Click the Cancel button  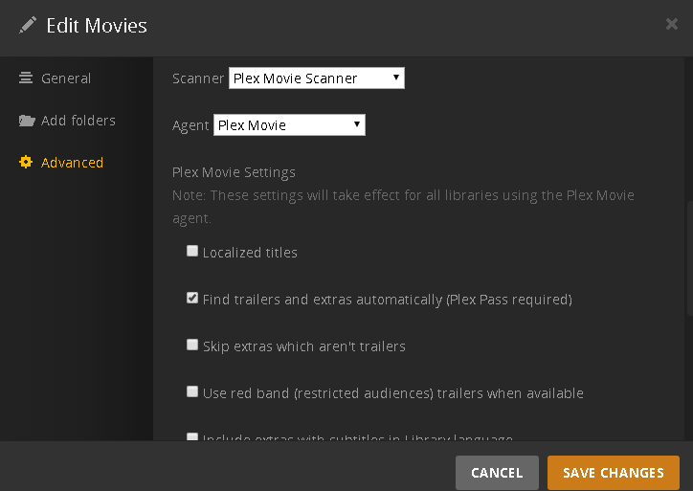[497, 473]
